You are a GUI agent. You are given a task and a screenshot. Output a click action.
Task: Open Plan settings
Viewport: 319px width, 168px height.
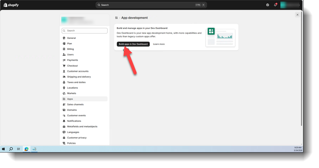click(85, 44)
